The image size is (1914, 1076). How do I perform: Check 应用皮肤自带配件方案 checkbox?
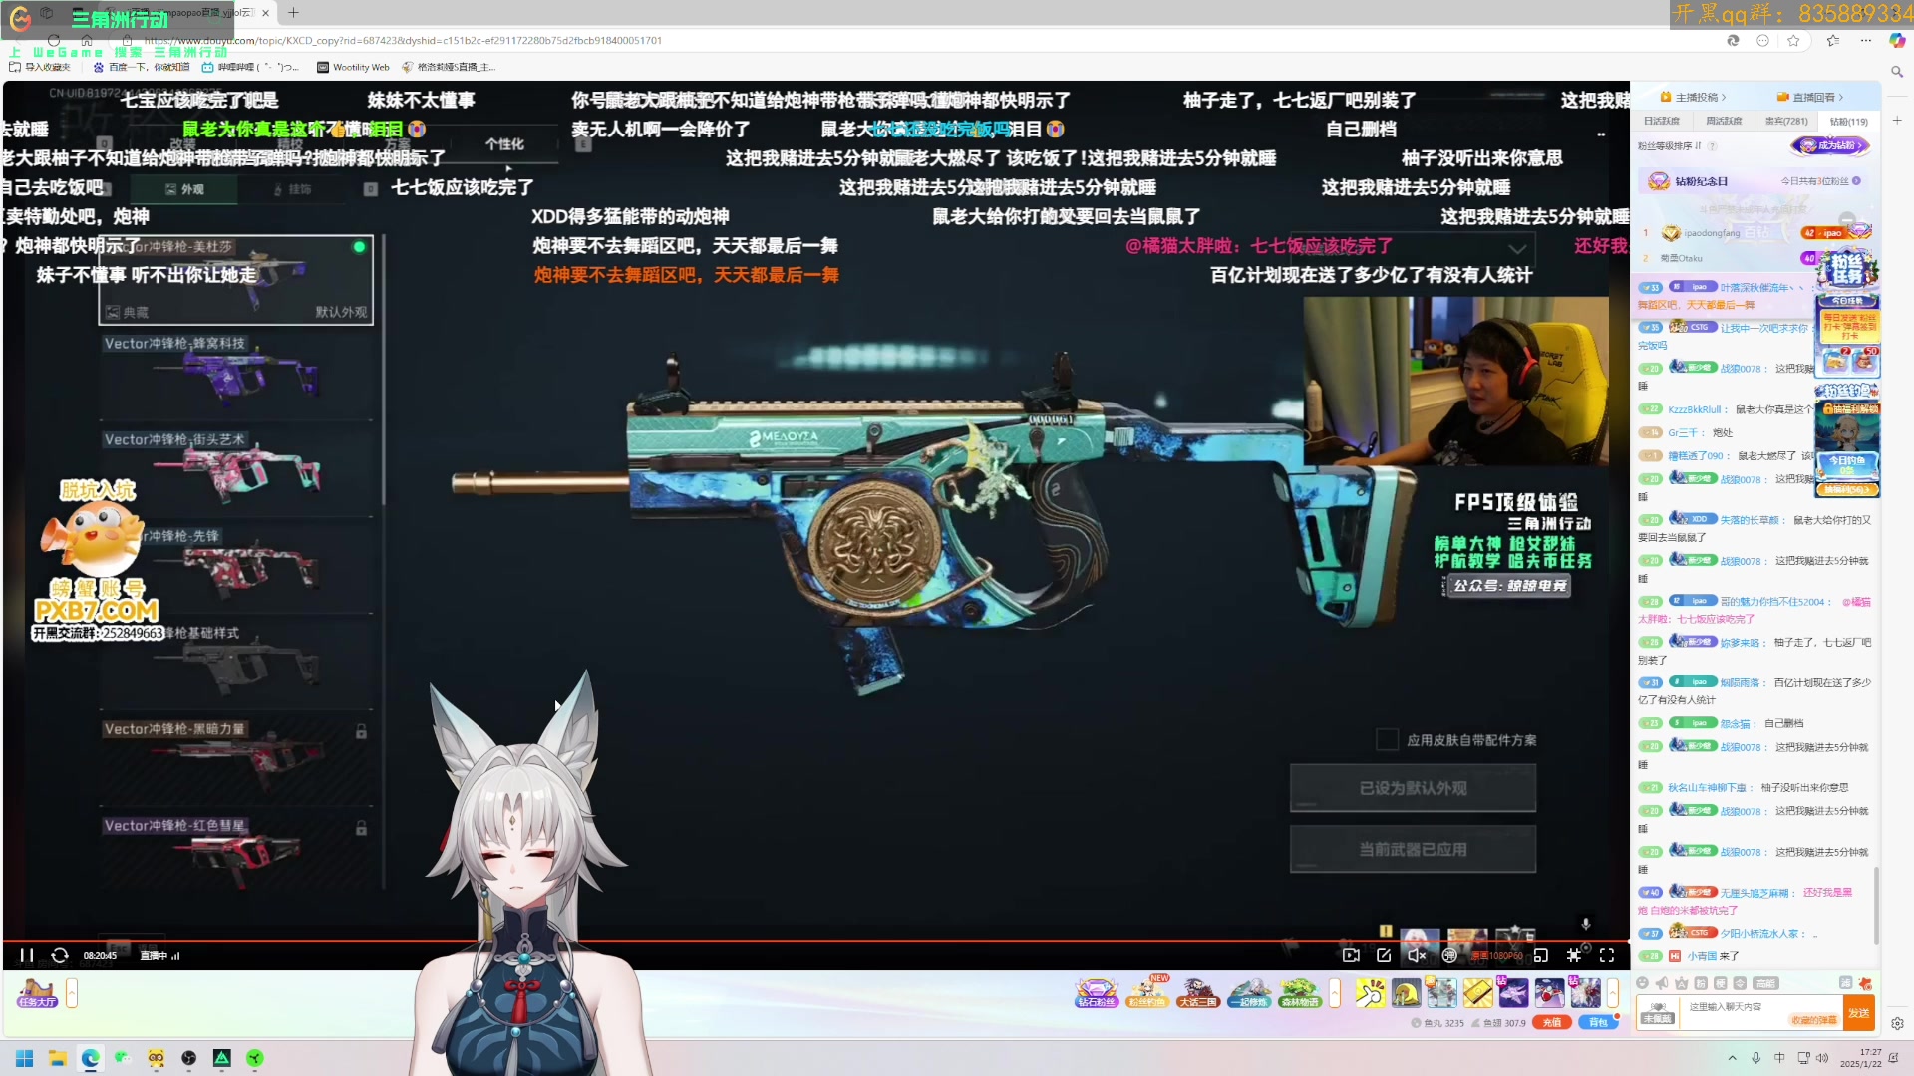tap(1387, 739)
